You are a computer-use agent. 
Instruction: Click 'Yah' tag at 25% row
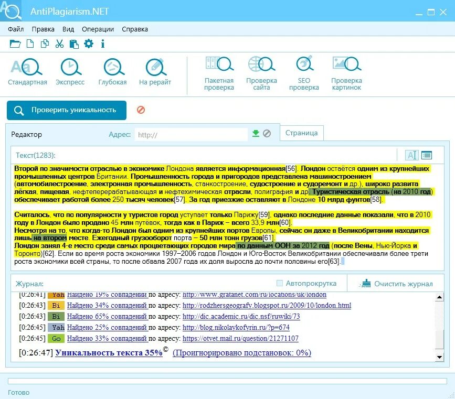point(56,327)
